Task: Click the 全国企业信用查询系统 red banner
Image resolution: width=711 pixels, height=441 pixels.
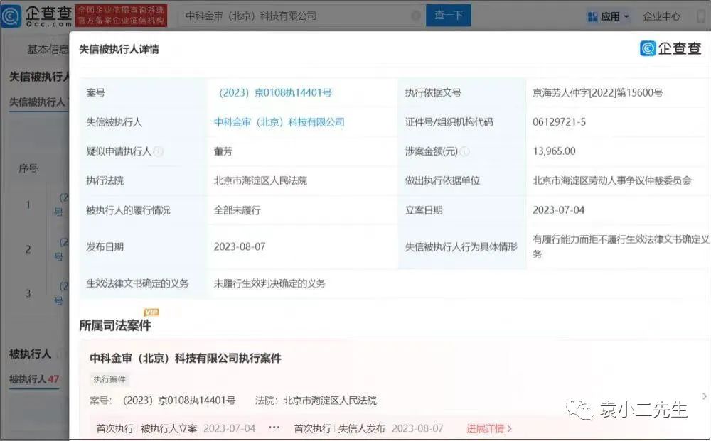Action: pyautogui.click(x=121, y=16)
